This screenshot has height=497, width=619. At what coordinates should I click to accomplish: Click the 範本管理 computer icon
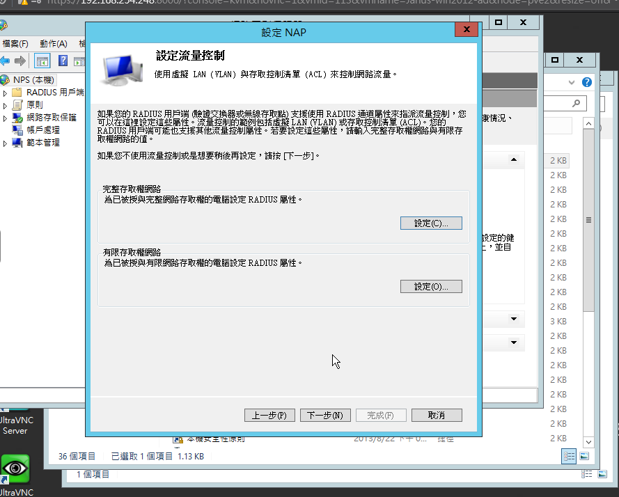[17, 143]
